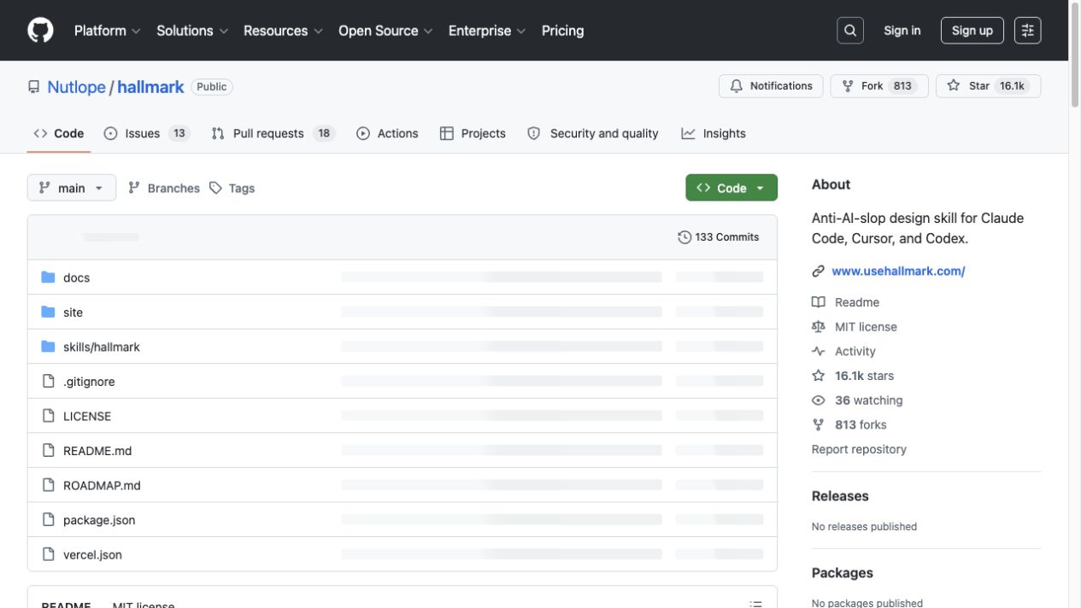The height and width of the screenshot is (608, 1081).
Task: Click the package.json file icon
Action: [48, 520]
